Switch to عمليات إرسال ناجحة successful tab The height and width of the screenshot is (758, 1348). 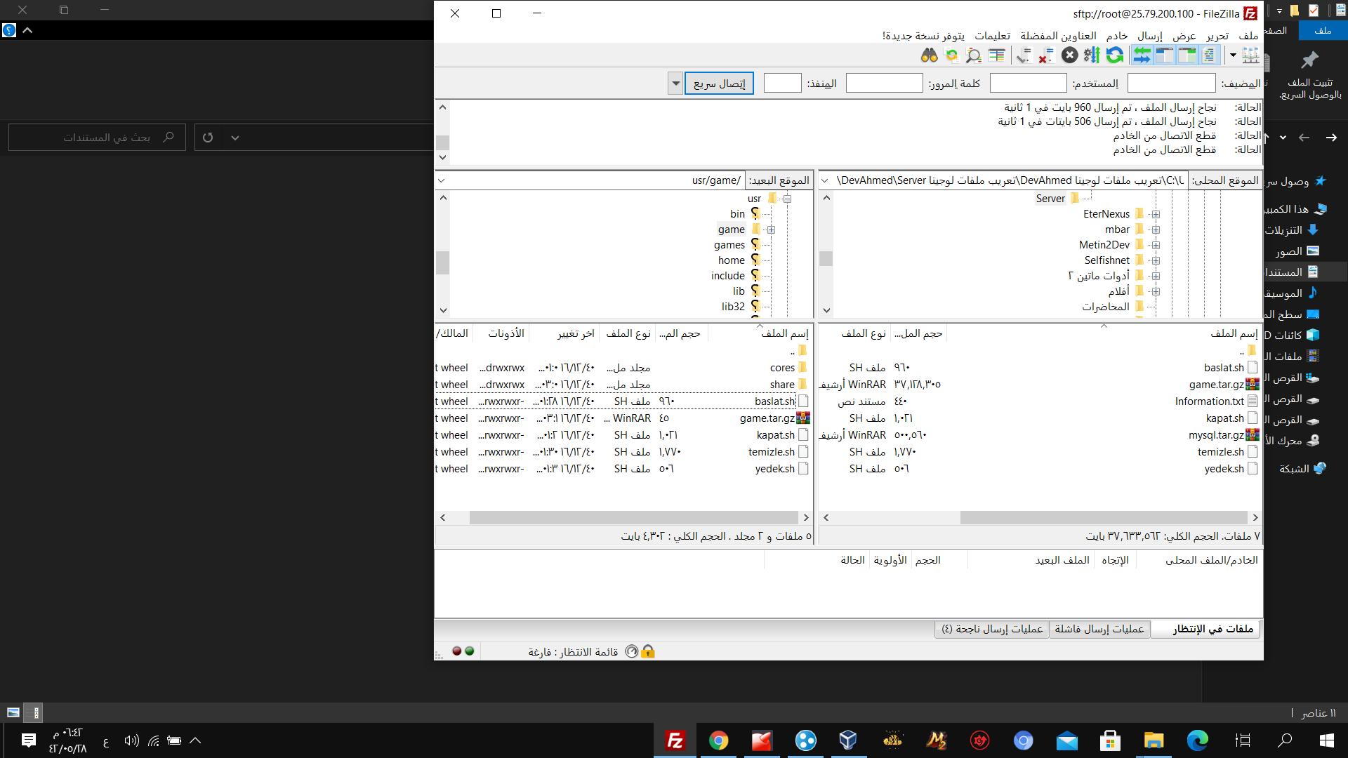[x=991, y=629]
